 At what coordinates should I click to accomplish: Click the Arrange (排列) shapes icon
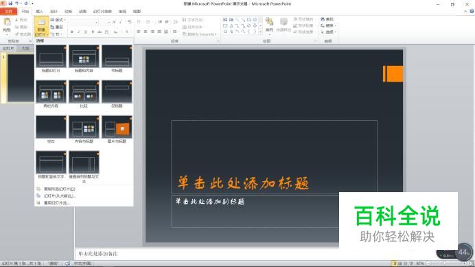pos(269,22)
